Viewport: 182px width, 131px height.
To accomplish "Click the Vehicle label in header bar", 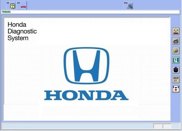I will click(6, 12).
